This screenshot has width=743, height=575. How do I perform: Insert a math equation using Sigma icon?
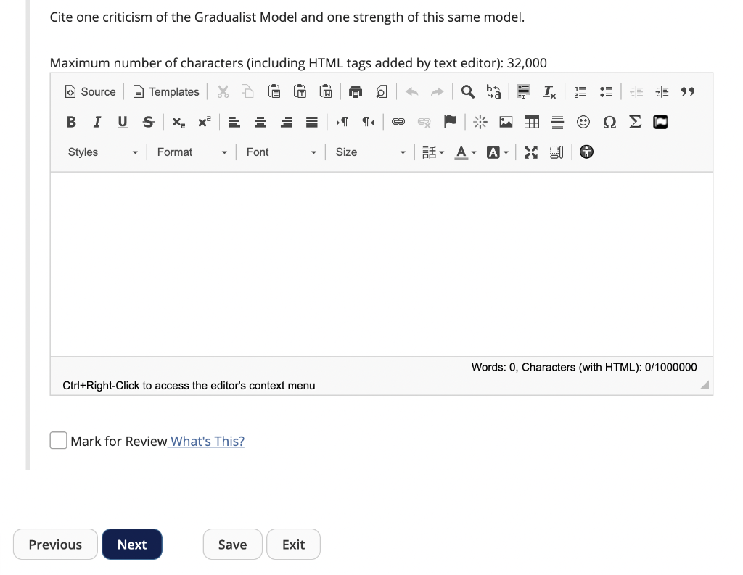point(635,122)
